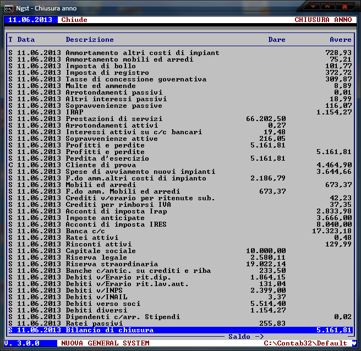
Task: Click the Avere column header
Action: [340, 40]
